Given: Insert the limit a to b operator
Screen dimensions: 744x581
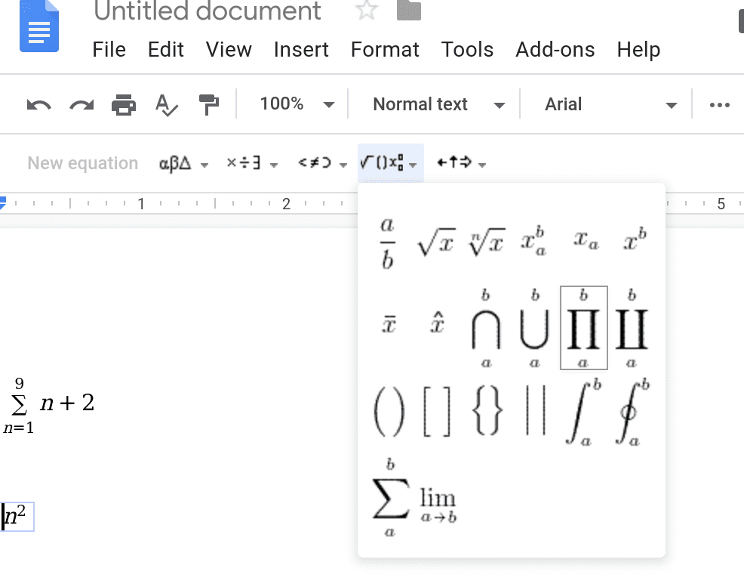Looking at the screenshot, I should (438, 505).
